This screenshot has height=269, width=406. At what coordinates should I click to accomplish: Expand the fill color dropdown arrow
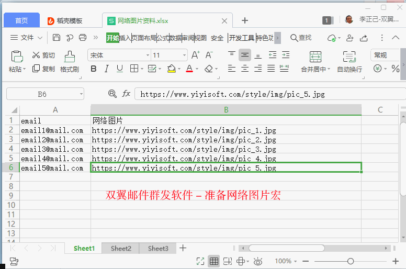[179, 69]
